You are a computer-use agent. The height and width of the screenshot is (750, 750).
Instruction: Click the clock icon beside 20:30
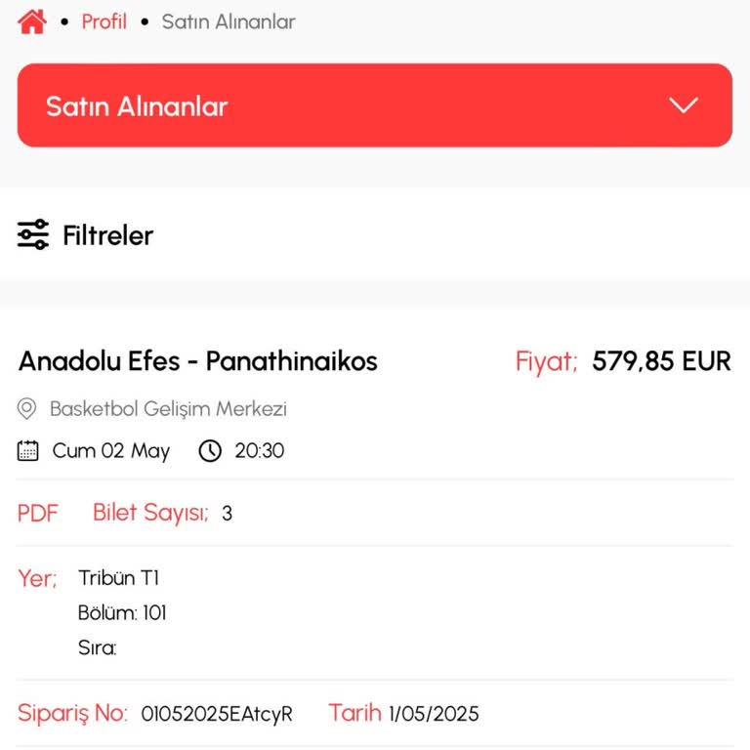click(x=210, y=451)
